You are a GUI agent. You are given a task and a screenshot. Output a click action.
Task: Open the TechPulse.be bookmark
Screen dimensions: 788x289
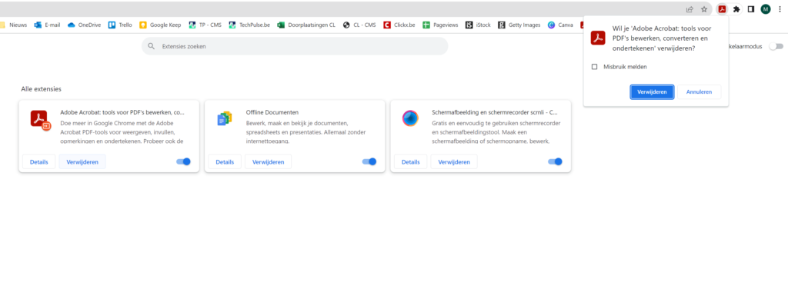coord(249,25)
